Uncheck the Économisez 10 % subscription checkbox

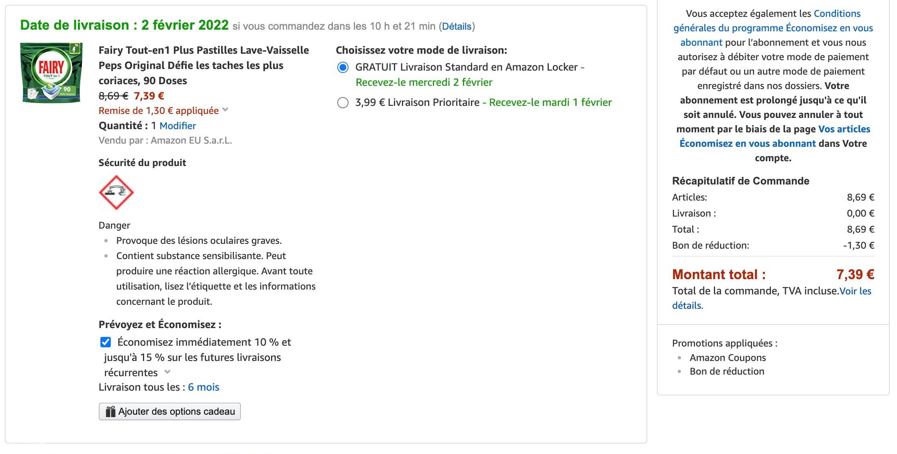tap(106, 342)
